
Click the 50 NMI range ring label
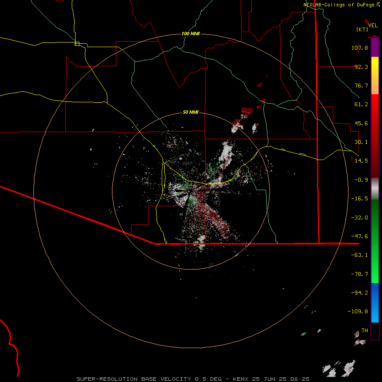click(191, 112)
